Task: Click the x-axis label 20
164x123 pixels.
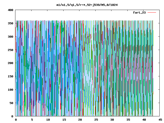Action: (x=80, y=120)
